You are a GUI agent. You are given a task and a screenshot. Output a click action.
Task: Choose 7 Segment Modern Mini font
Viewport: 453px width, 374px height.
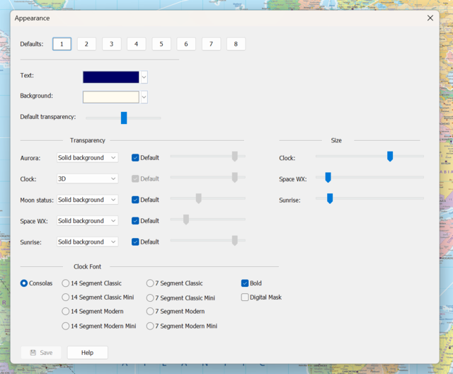pyautogui.click(x=150, y=327)
